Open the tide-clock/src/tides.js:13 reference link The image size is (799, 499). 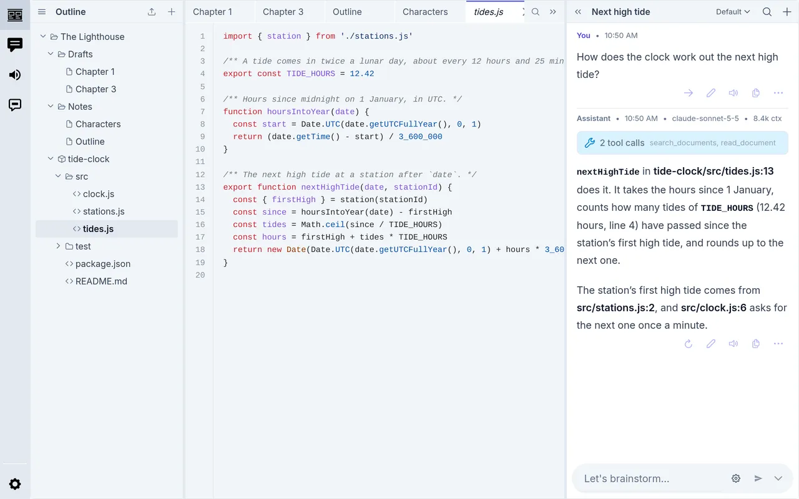click(713, 171)
